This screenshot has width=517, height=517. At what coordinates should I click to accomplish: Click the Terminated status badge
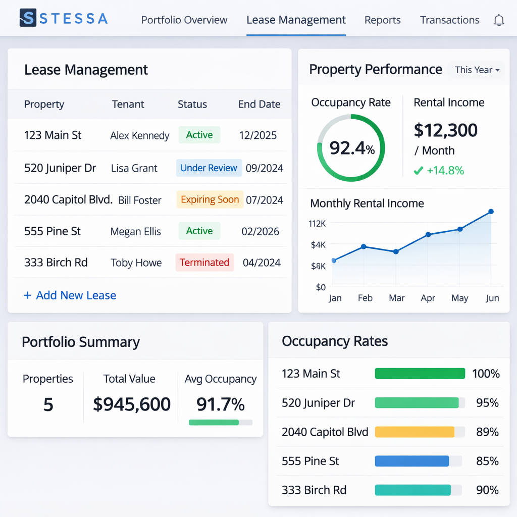tap(204, 263)
